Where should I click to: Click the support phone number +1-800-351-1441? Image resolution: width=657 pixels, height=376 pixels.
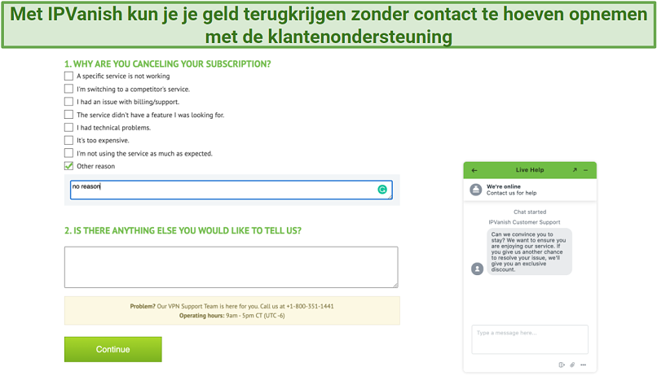pyautogui.click(x=310, y=306)
